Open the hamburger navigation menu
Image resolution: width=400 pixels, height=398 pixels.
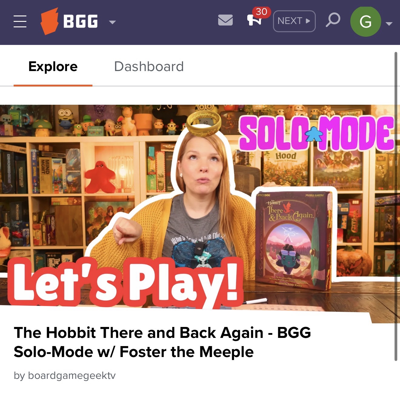[20, 21]
